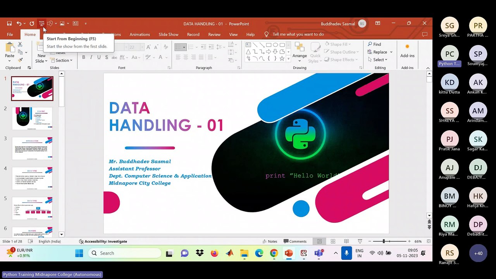The image size is (496, 279).
Task: Click the Paste clipboard icon
Action: tap(10, 48)
